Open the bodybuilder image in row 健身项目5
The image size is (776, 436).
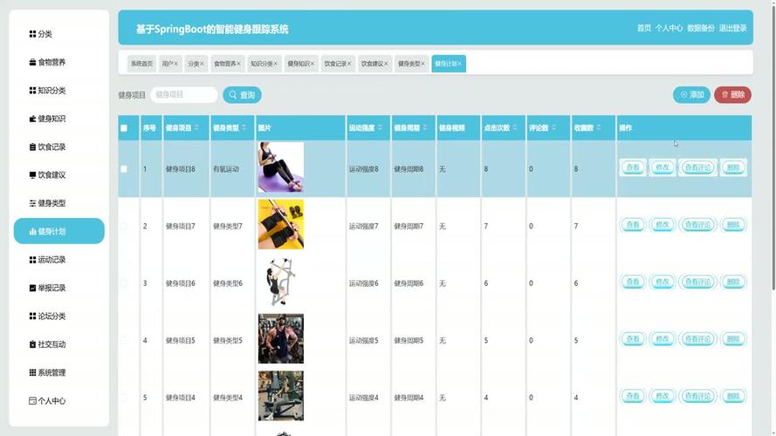pyautogui.click(x=281, y=338)
